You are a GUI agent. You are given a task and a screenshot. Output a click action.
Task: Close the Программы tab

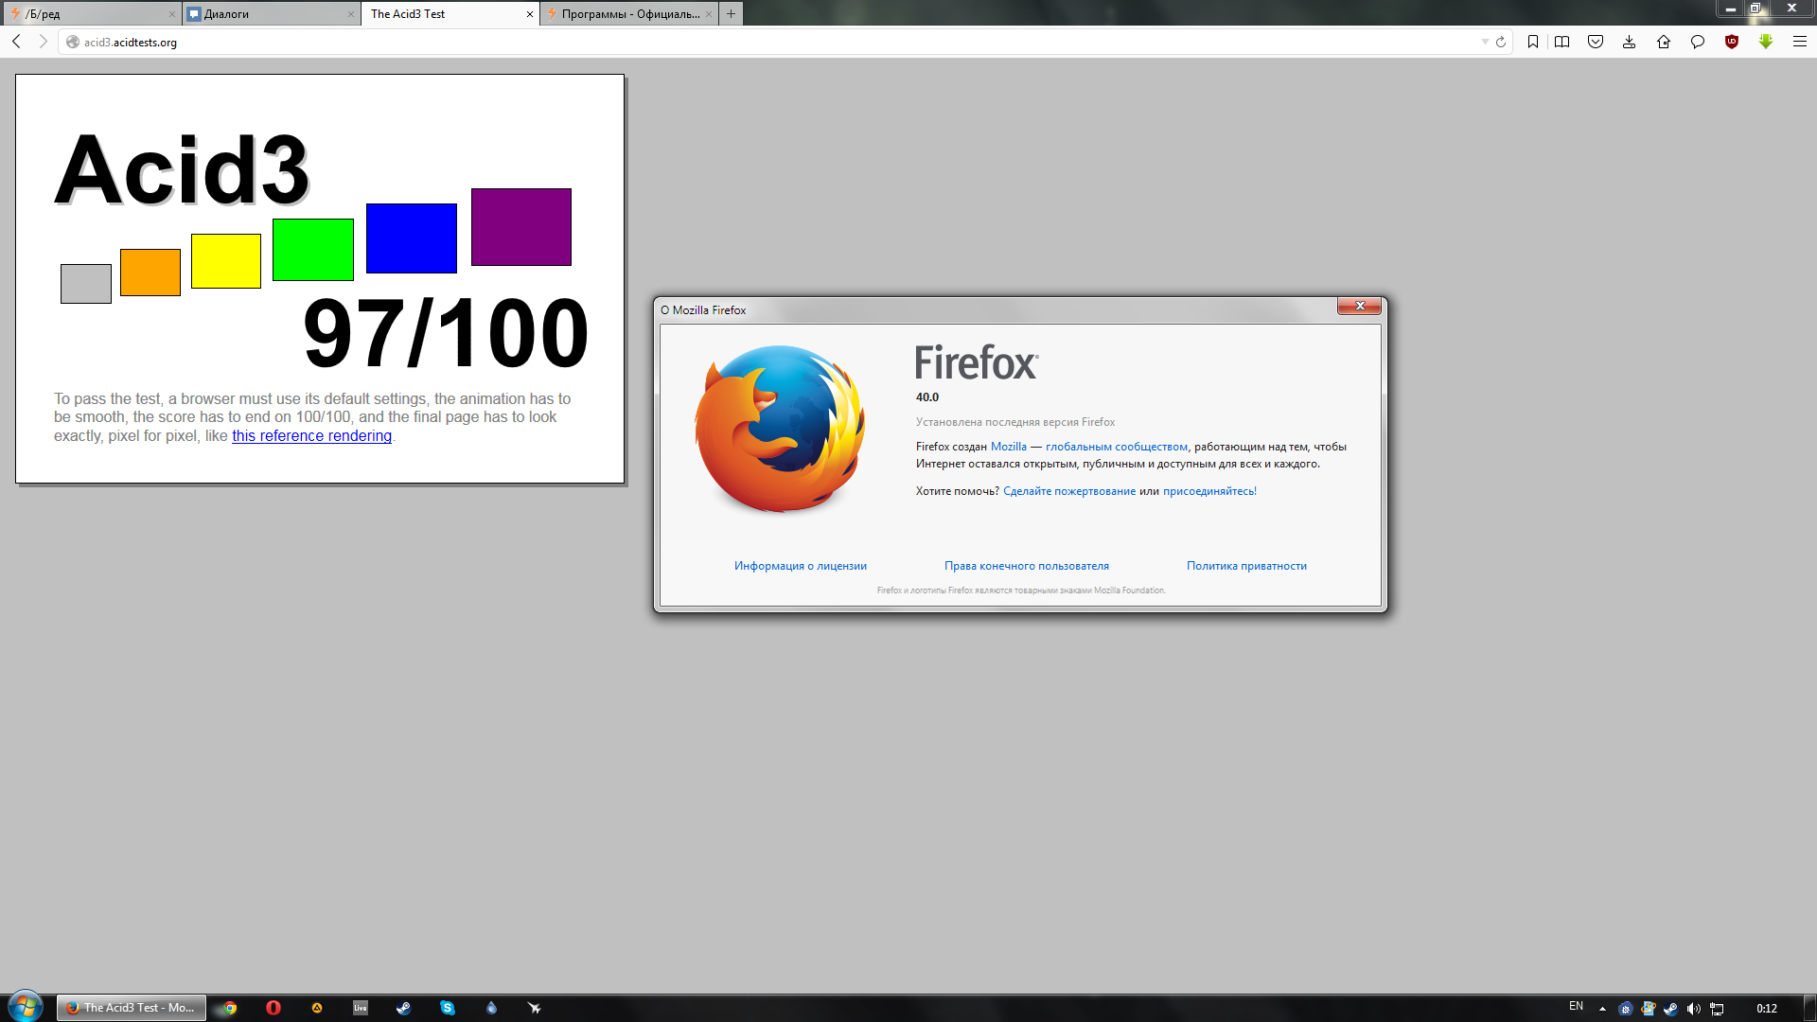(x=709, y=14)
